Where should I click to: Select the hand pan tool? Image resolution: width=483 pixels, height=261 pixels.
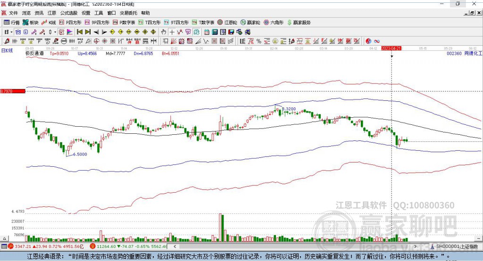pos(164,32)
